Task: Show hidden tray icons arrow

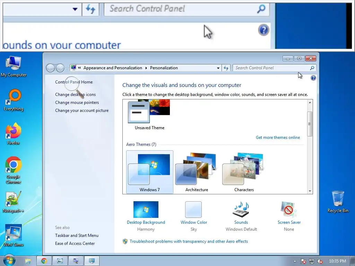Action: [x=295, y=261]
